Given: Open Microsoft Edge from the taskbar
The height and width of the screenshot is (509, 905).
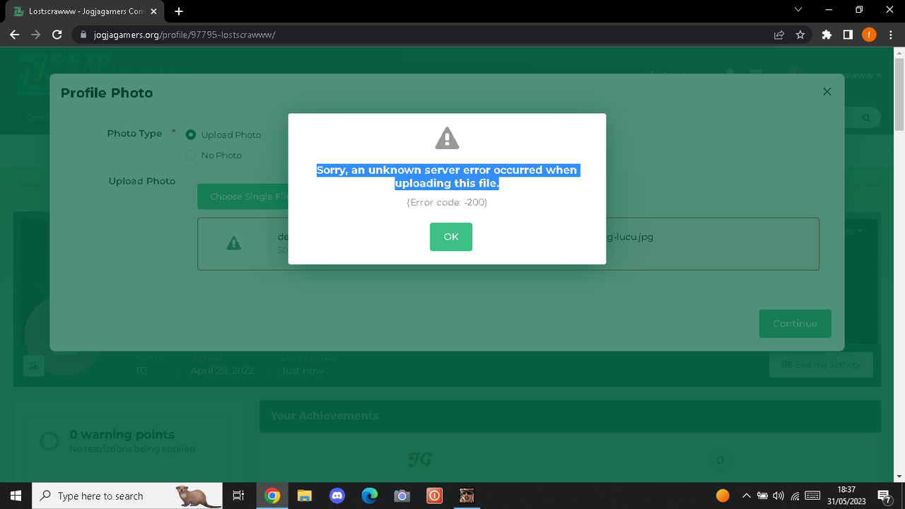Looking at the screenshot, I should point(369,496).
